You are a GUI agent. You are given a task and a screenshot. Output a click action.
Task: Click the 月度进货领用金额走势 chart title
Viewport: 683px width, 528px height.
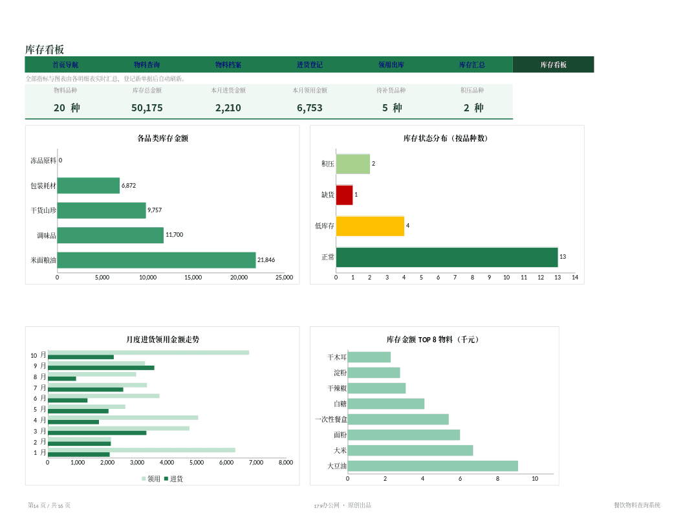tap(162, 339)
